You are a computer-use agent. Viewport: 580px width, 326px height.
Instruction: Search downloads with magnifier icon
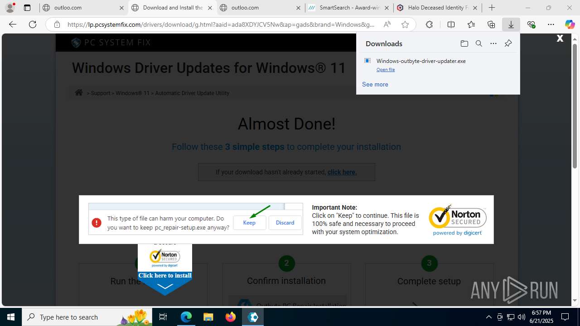click(x=478, y=43)
